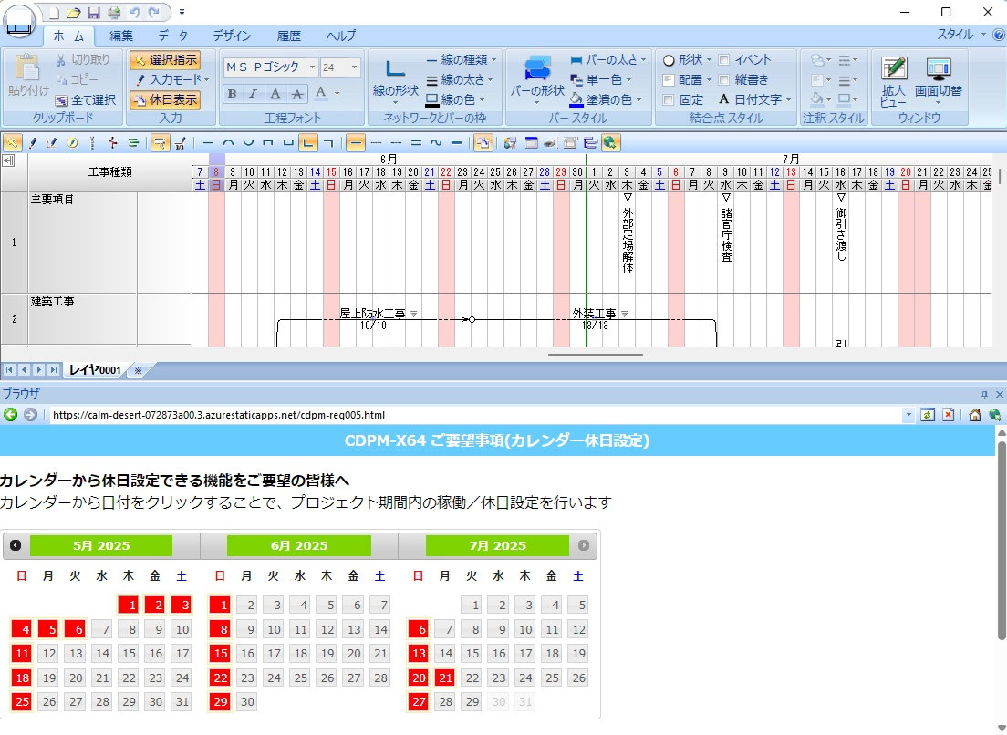
Task: Select the upward arc line tool
Action: coord(228,142)
